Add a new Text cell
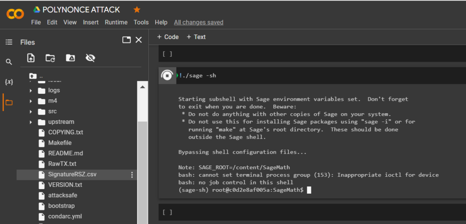 [196, 37]
